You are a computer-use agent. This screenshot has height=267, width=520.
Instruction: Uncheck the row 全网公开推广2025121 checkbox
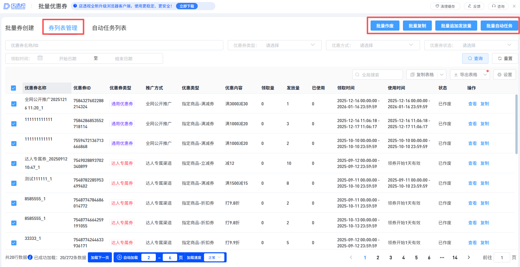(x=14, y=104)
